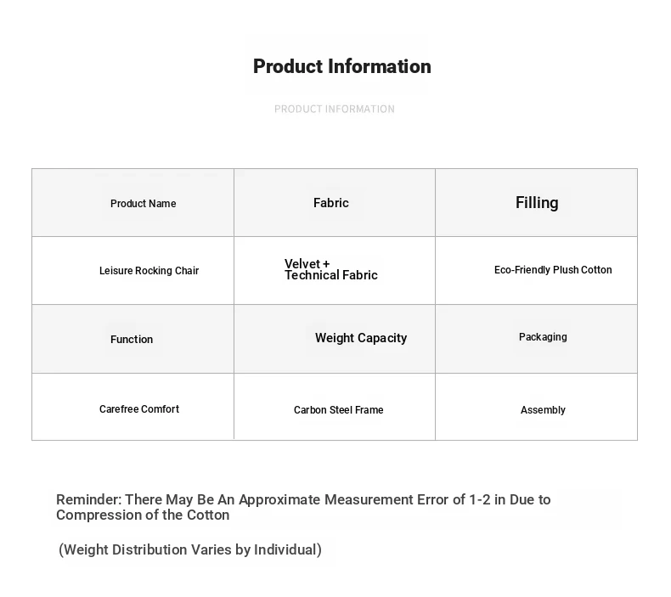The height and width of the screenshot is (597, 671).
Task: Click the Carefree Comfort cell
Action: (x=133, y=406)
